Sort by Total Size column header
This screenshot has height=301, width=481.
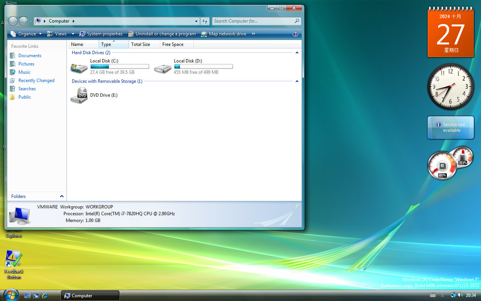tap(144, 44)
